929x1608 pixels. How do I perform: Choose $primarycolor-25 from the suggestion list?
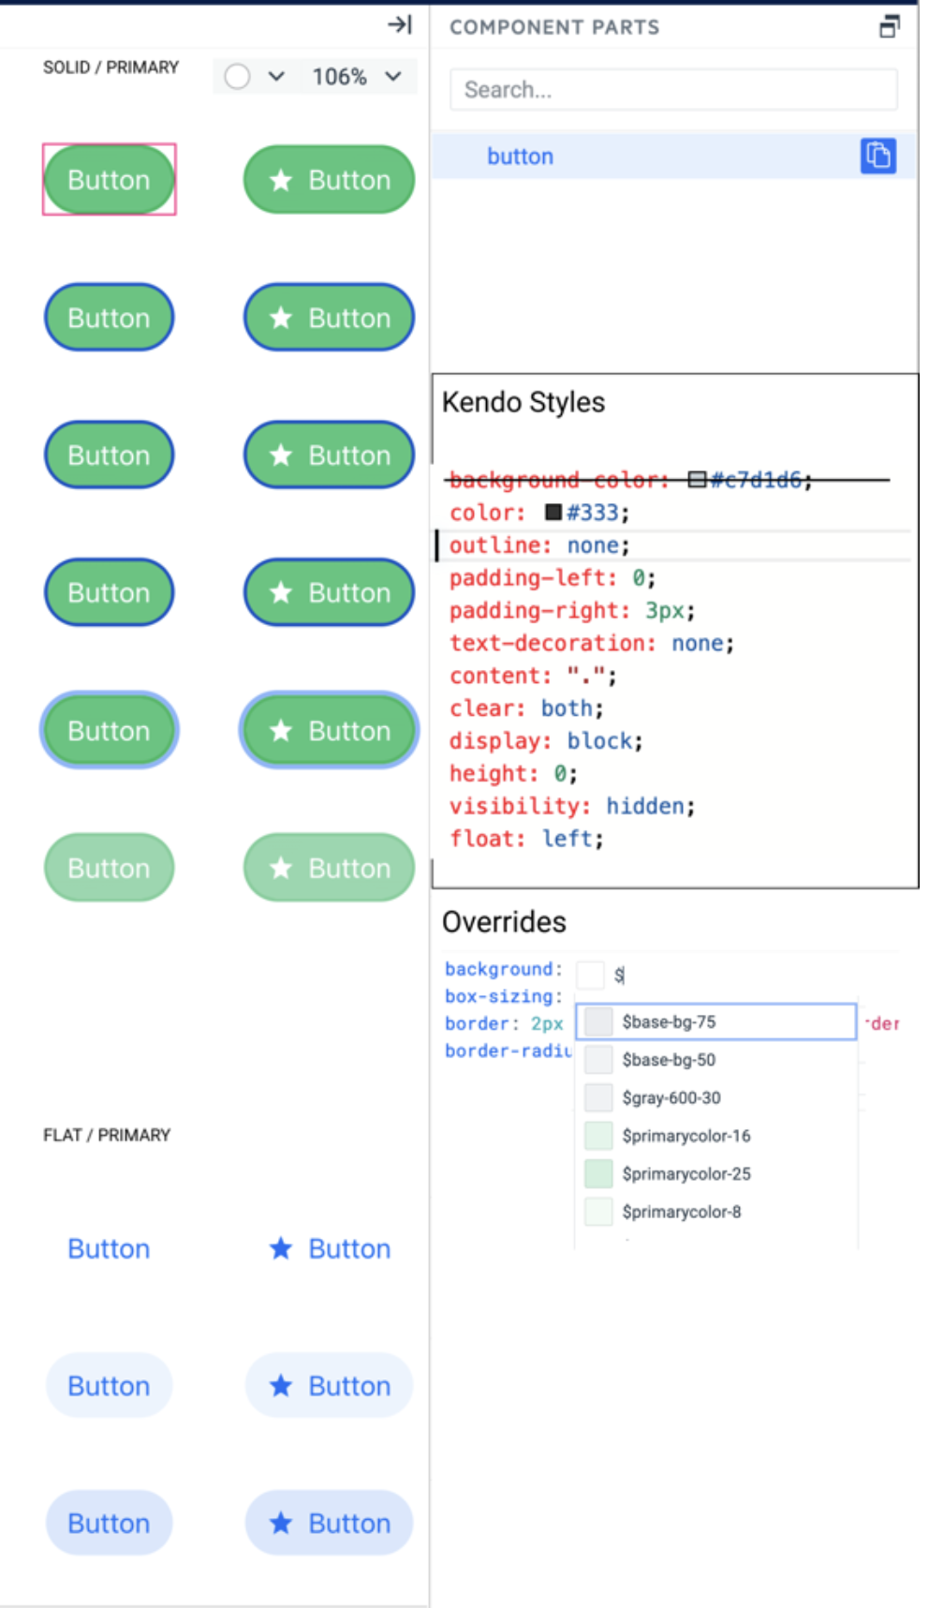(x=686, y=1173)
